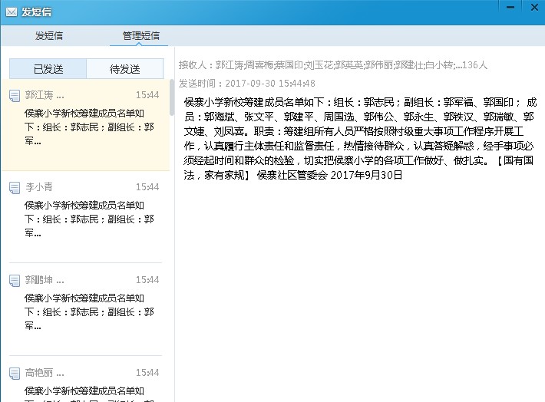Click the 接收人 recipients line

tap(333, 65)
